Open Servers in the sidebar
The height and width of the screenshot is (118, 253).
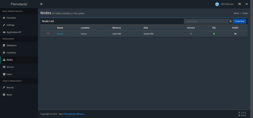tap(19, 67)
